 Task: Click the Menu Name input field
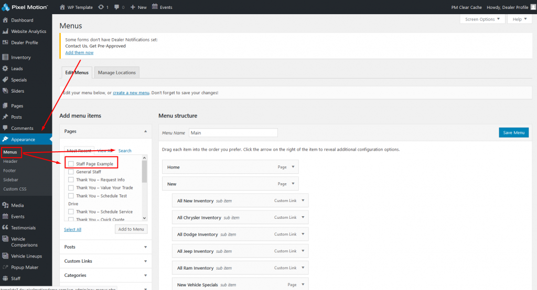pyautogui.click(x=233, y=132)
